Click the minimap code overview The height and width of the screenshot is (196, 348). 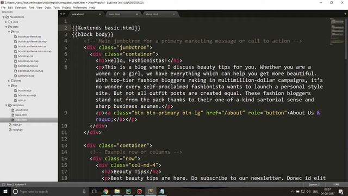point(337,31)
